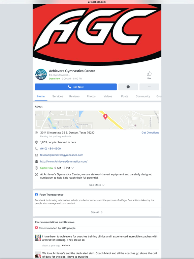Open the three-dots more options button
Viewport: 194px width, 259px height.
(x=149, y=87)
